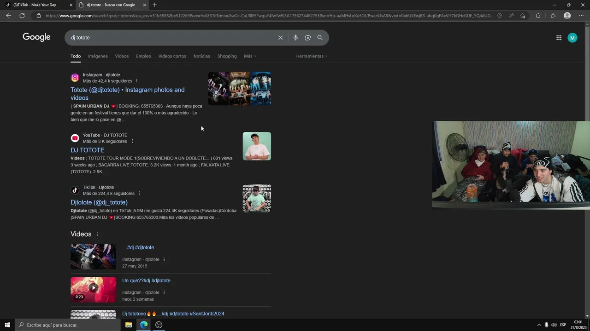Open the YouTube DJ TOTOTE thumbnail
Viewport: 590px width, 331px height.
pos(257,146)
